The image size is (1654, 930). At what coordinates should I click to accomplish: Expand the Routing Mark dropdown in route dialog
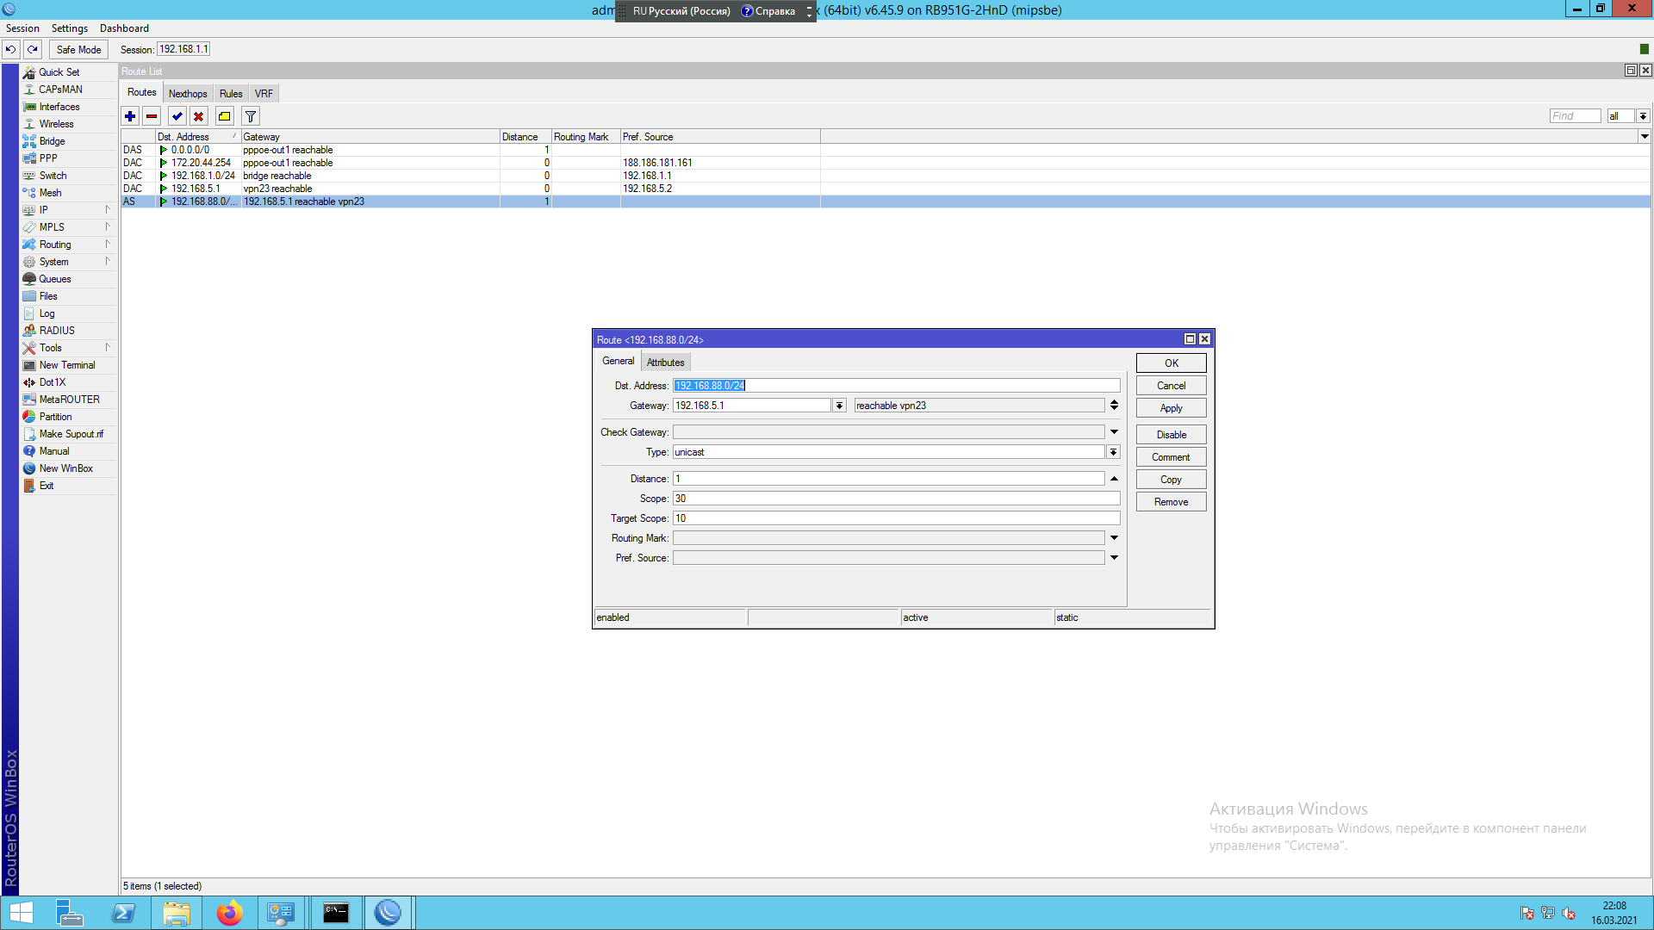(x=1115, y=537)
